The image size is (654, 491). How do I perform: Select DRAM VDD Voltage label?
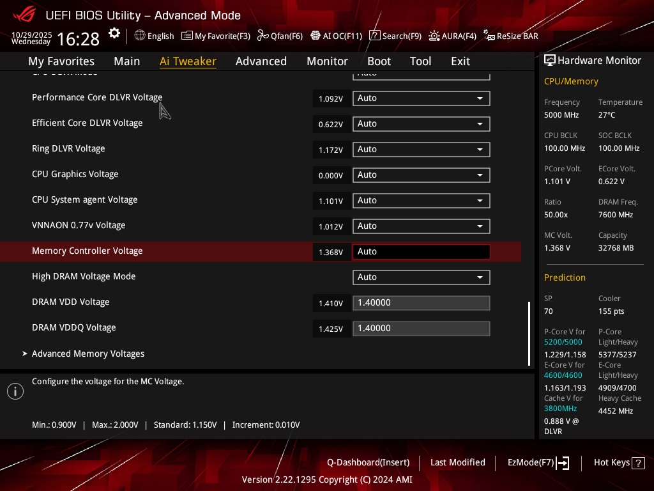pyautogui.click(x=70, y=302)
